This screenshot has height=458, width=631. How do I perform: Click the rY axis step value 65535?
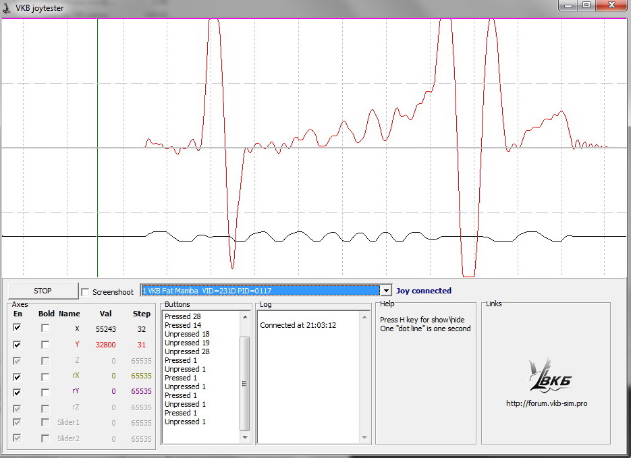[141, 392]
